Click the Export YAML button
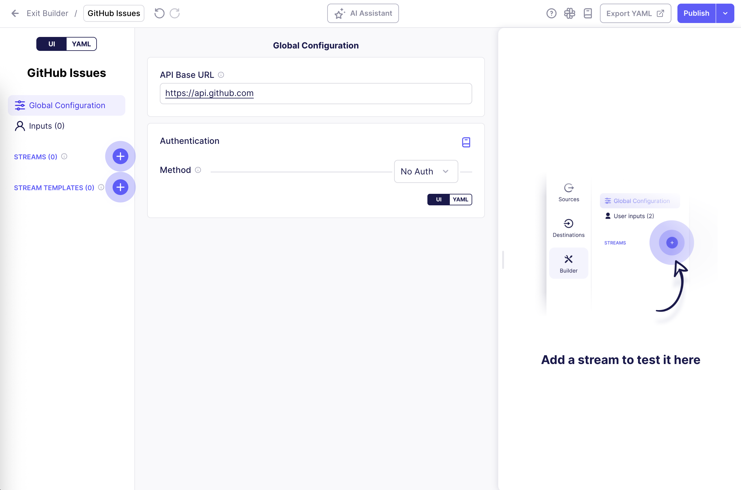 click(x=635, y=13)
